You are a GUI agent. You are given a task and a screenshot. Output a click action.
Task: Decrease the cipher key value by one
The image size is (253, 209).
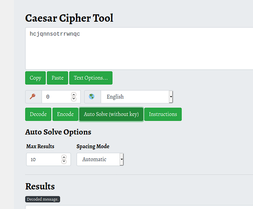74,99
